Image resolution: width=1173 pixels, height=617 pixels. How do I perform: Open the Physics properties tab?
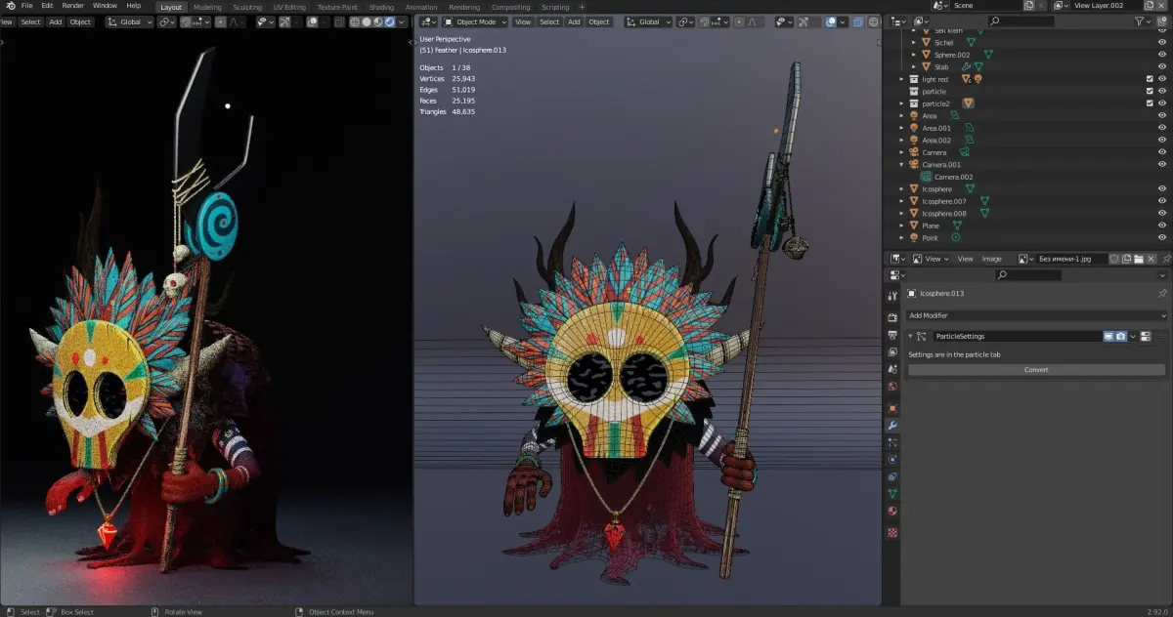(892, 460)
